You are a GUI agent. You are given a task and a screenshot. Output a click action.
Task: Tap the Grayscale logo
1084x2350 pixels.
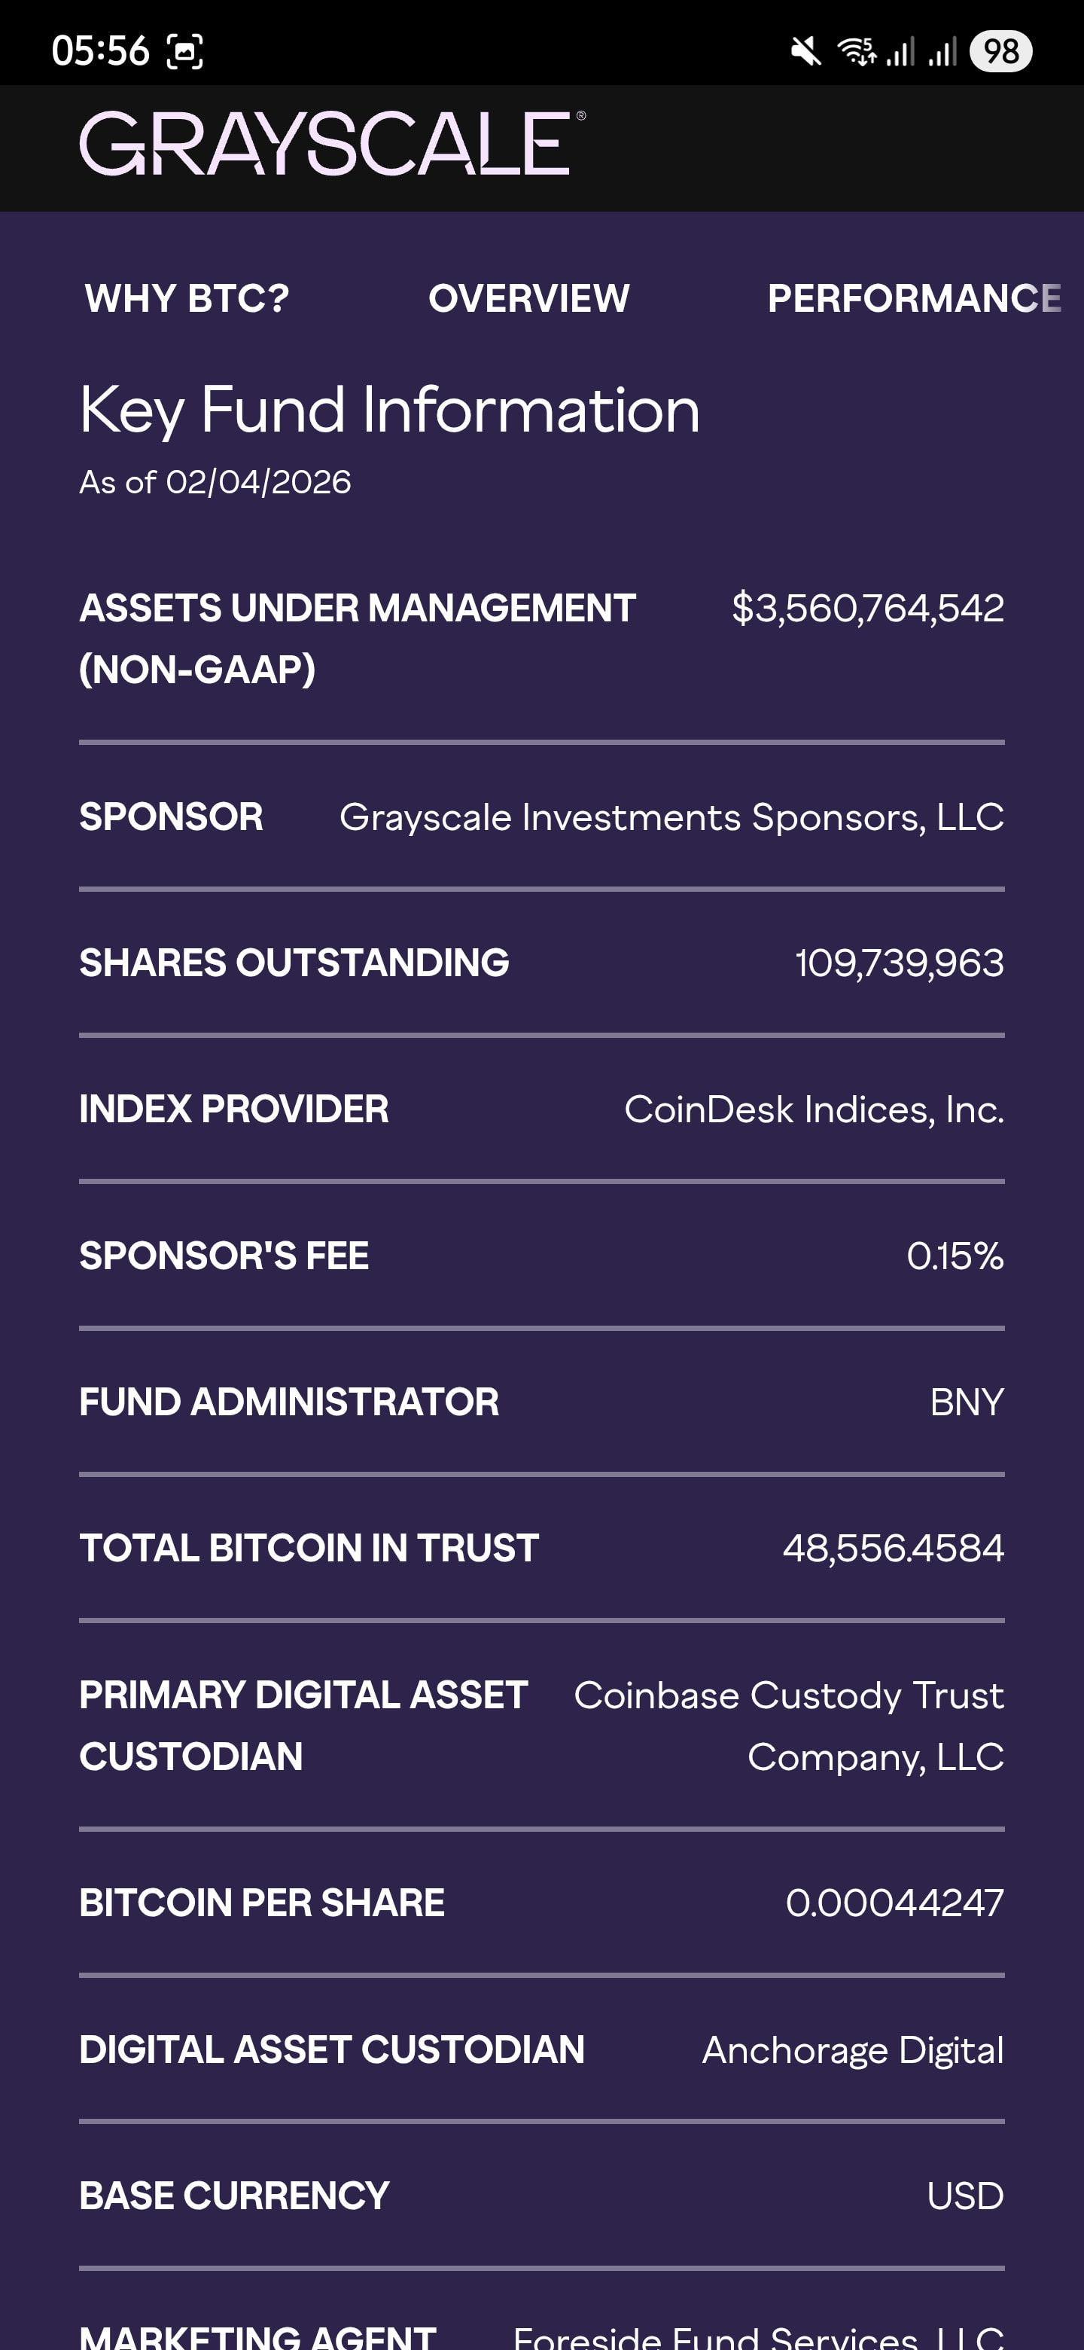(x=332, y=144)
